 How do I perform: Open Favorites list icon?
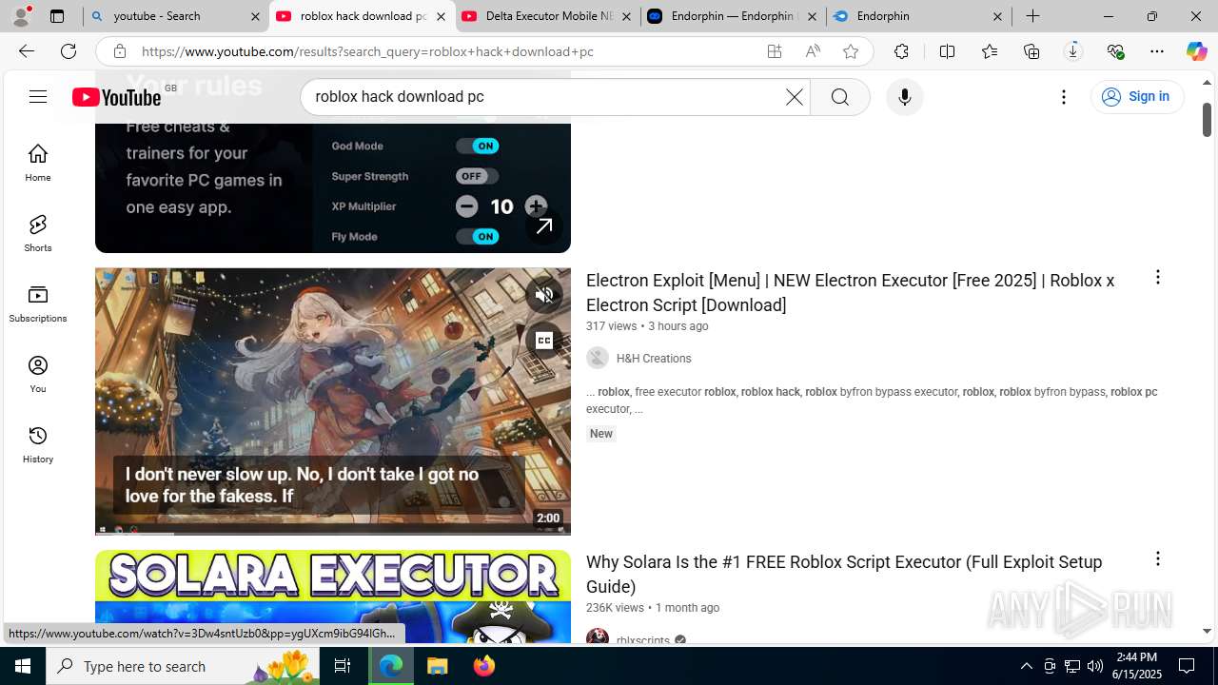990,51
